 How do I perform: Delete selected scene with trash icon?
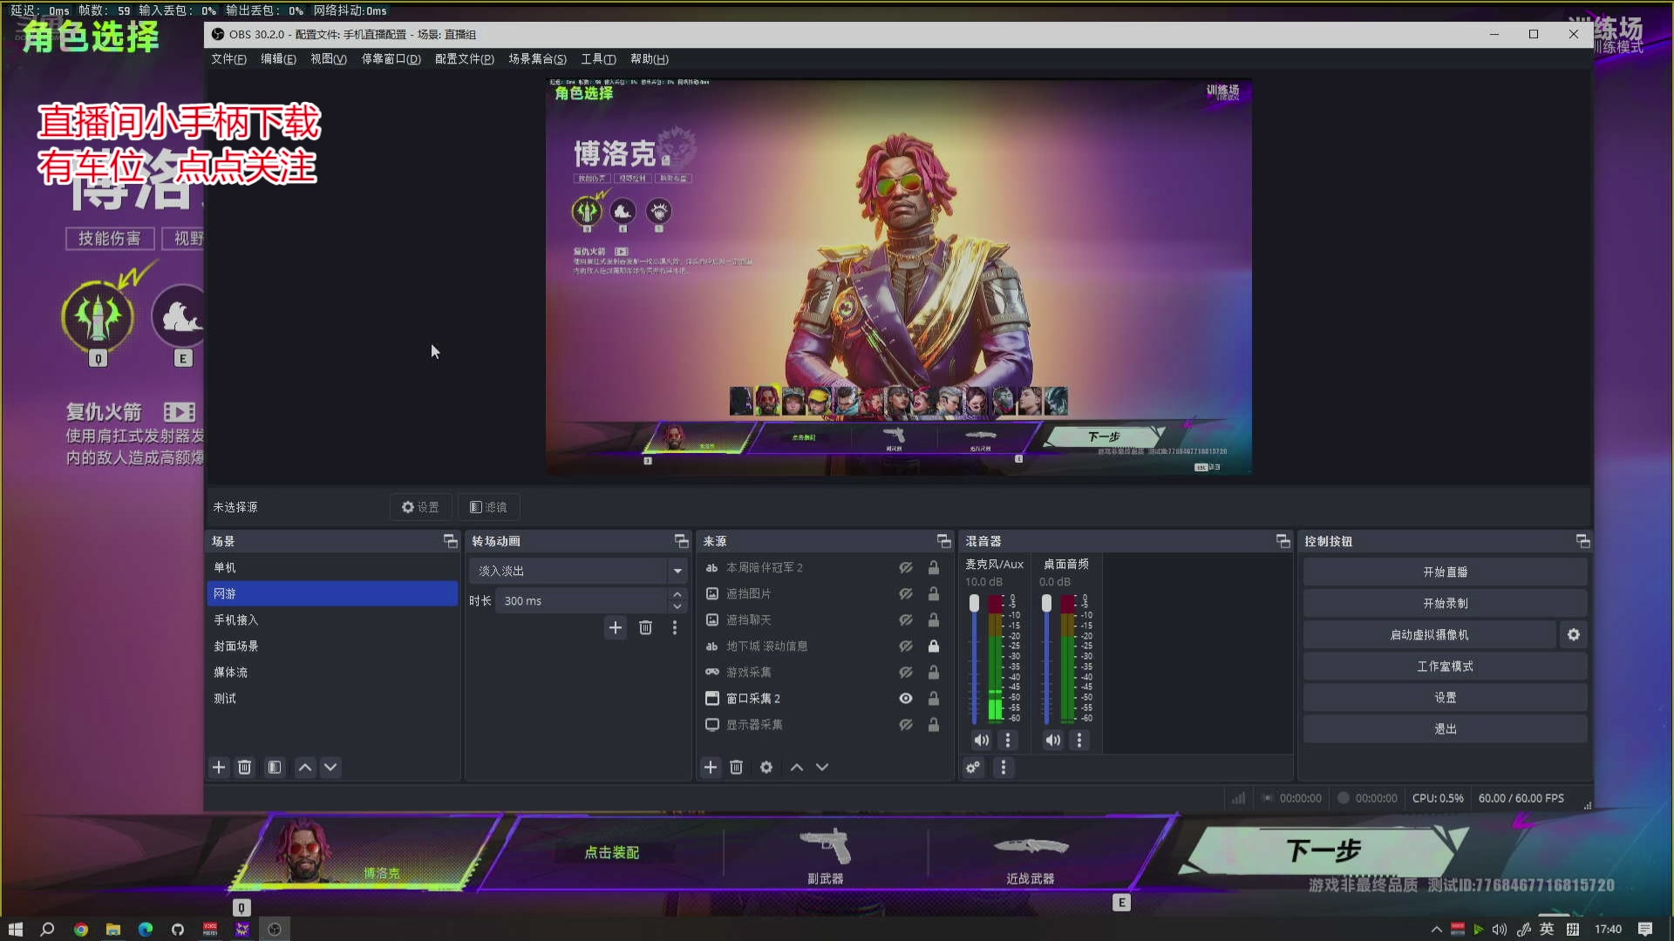point(245,768)
